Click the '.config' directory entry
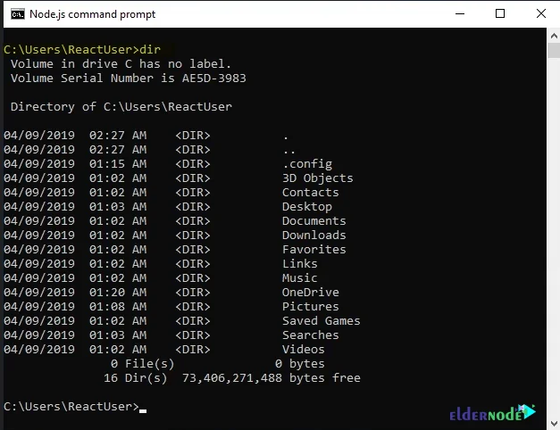Screen dimensions: 560x430 coord(306,164)
